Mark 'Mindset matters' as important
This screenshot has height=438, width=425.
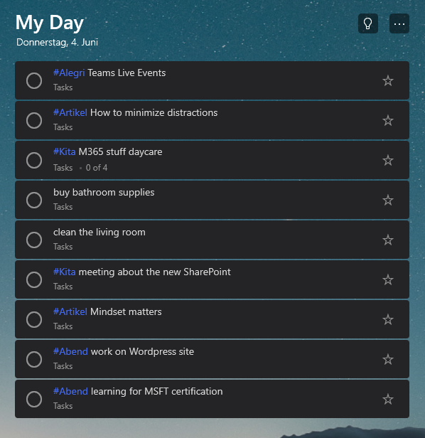click(388, 319)
